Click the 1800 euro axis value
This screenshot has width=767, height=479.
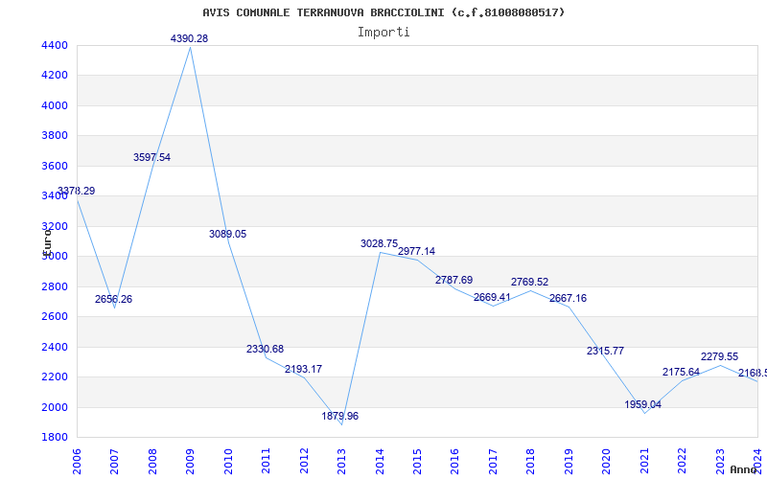(56, 437)
